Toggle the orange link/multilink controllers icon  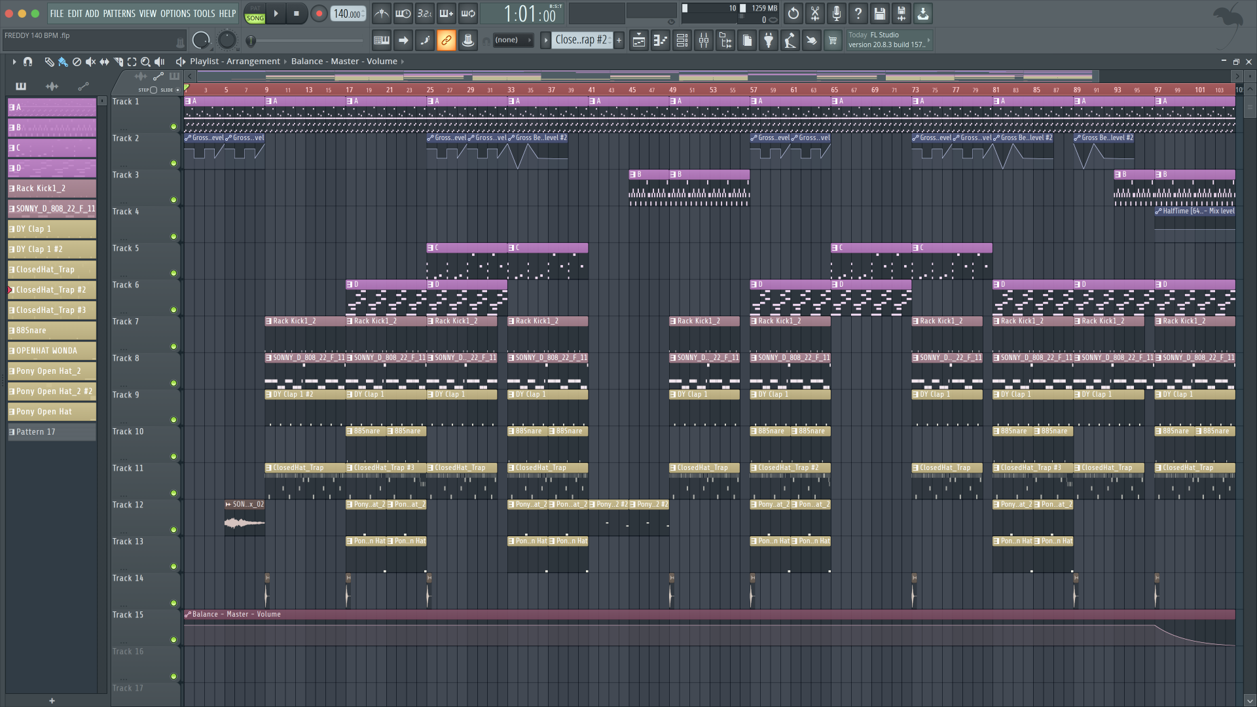(x=446, y=41)
